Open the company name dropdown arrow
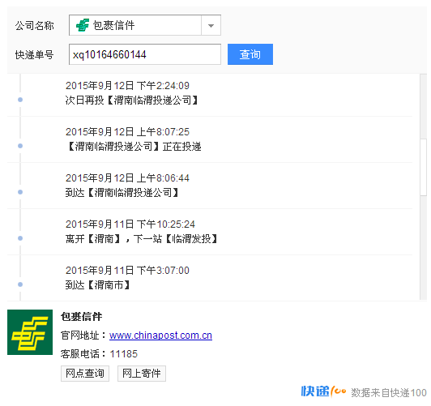Image resolution: width=431 pixels, height=406 pixels. click(x=211, y=26)
